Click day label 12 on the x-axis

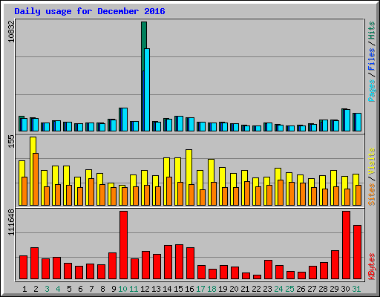click(x=145, y=289)
